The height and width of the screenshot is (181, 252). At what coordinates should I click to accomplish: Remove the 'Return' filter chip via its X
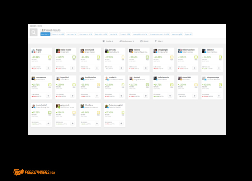coord(63,34)
